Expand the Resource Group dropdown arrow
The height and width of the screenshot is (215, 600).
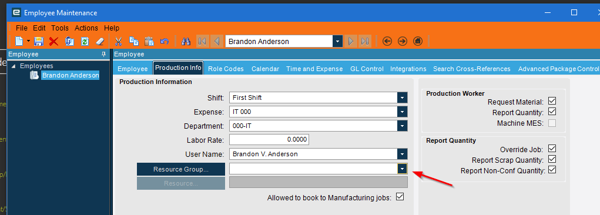[402, 169]
